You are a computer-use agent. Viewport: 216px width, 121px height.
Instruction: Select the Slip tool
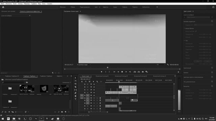[76, 90]
